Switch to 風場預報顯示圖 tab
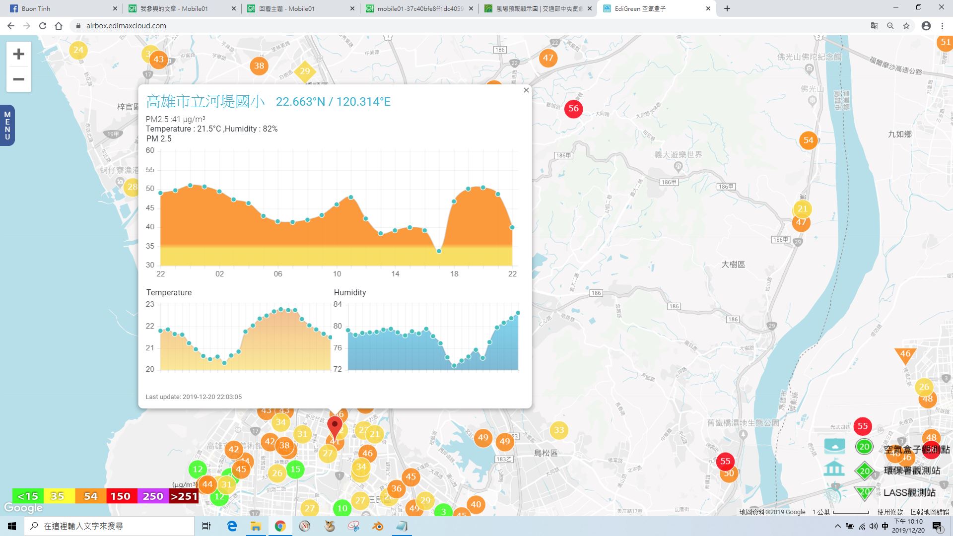The height and width of the screenshot is (536, 953). click(x=537, y=8)
